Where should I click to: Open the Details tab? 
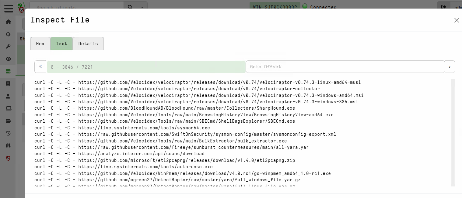88,43
